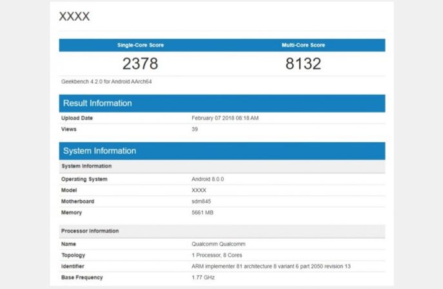The width and height of the screenshot is (443, 289).
Task: Click the Operating System label
Action: click(x=84, y=180)
